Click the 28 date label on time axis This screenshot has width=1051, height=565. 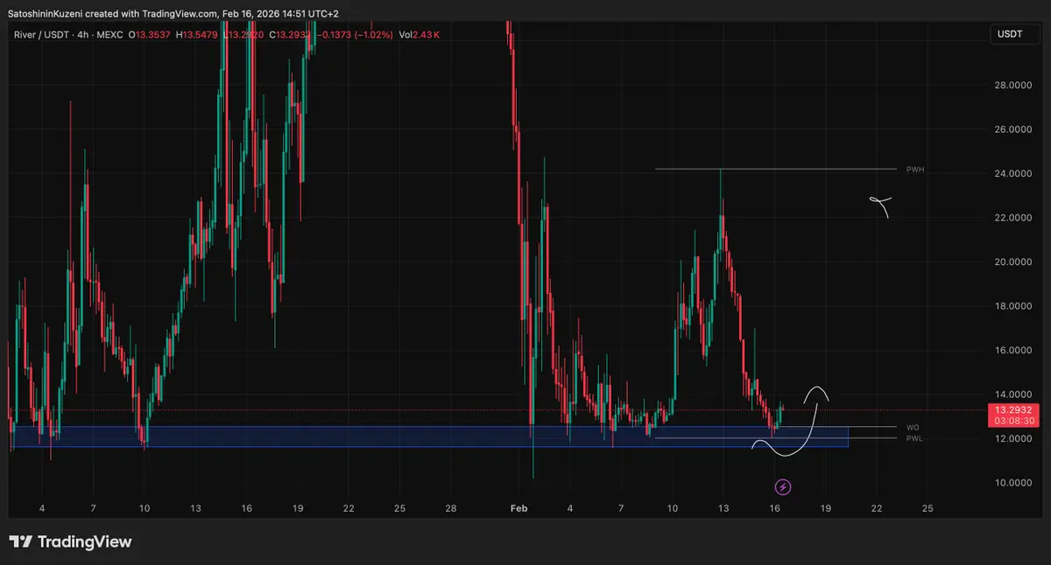[450, 508]
